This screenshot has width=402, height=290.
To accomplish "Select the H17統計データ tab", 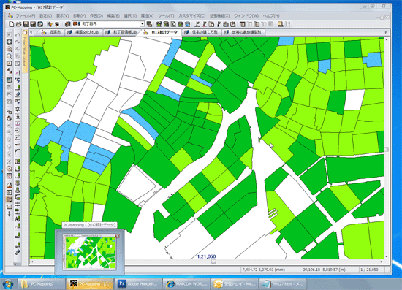I will pyautogui.click(x=161, y=32).
